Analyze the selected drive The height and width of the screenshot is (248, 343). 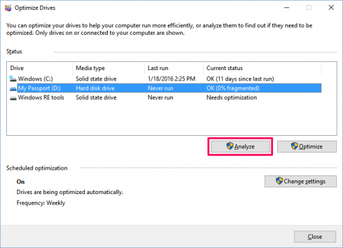240,146
